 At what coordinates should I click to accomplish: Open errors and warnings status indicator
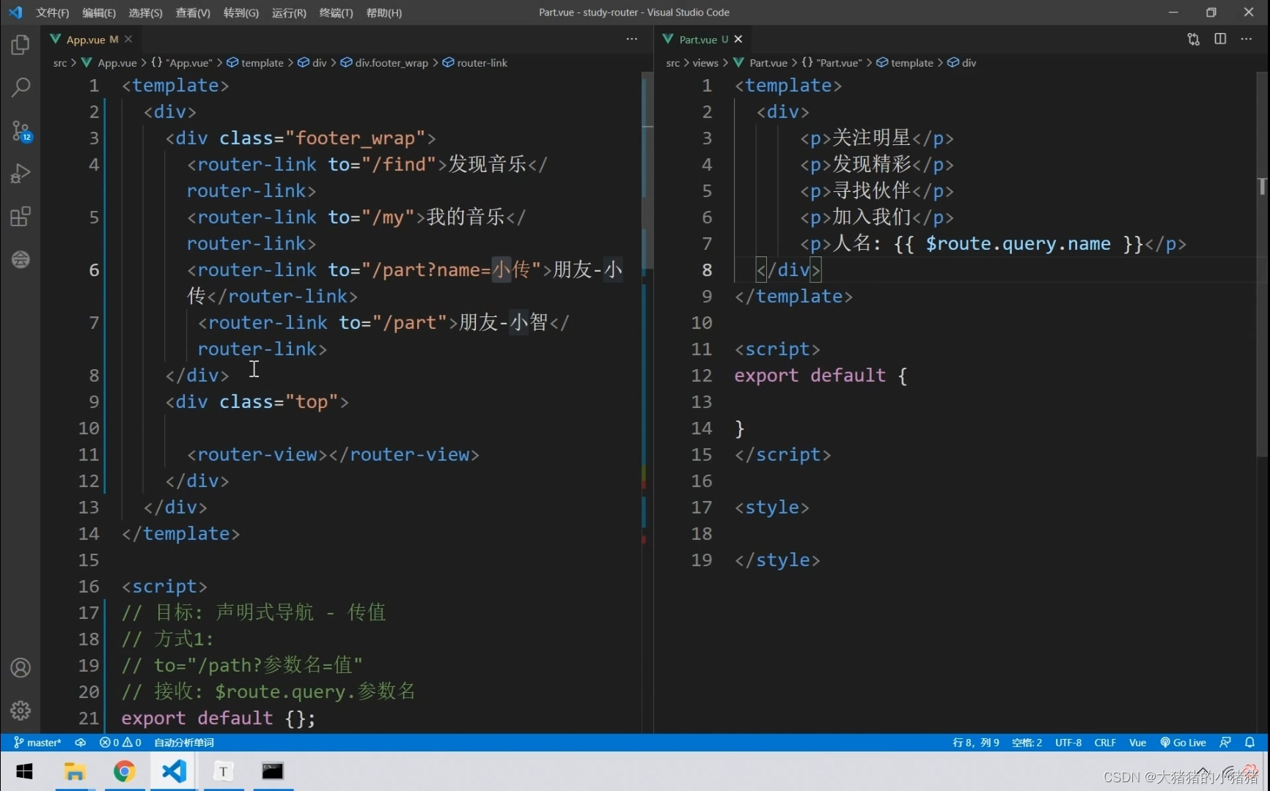[120, 743]
